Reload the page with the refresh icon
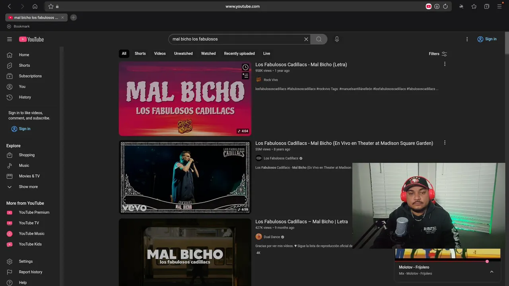 click(445, 6)
